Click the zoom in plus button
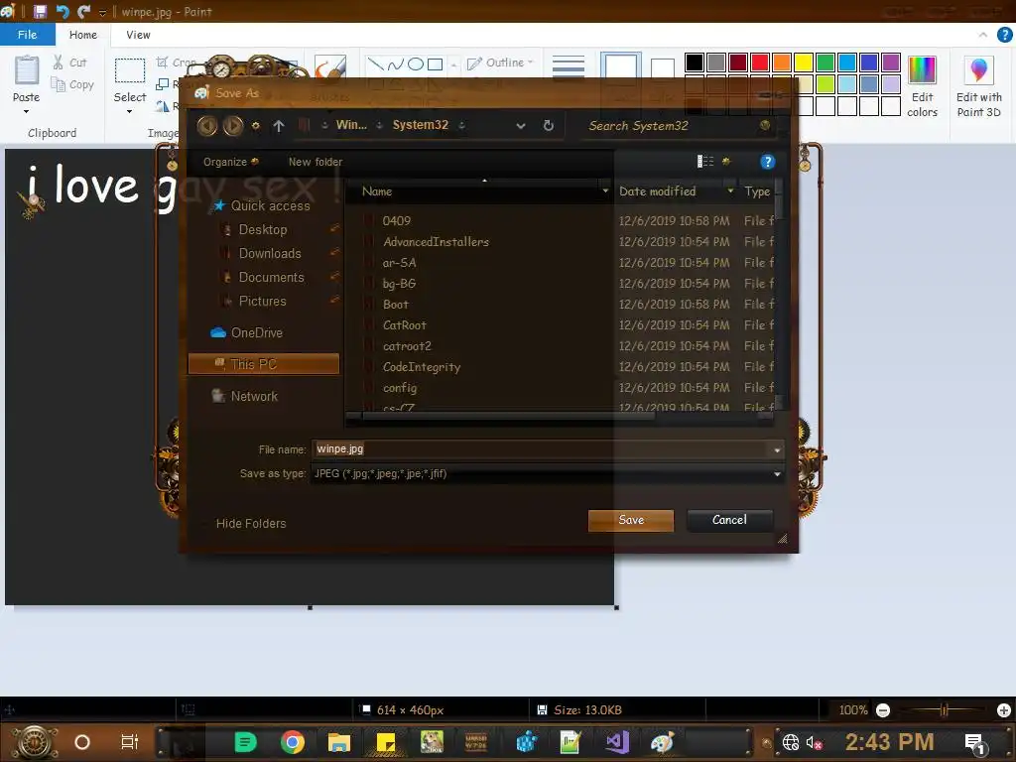1016x762 pixels. (1004, 710)
